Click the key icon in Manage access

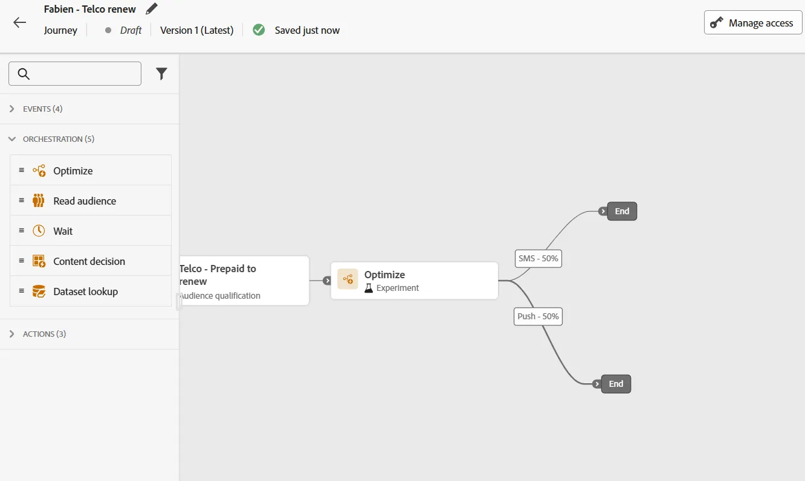[x=717, y=23]
